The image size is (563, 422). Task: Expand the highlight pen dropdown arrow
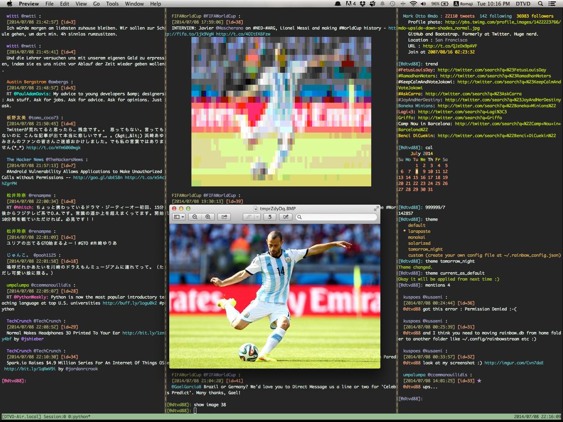(x=258, y=217)
